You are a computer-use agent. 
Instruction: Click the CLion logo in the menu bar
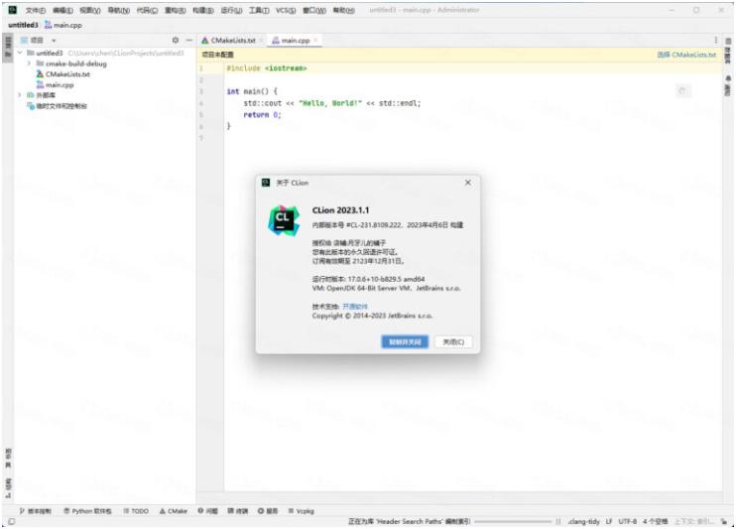[x=12, y=10]
